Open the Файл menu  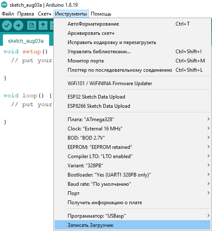point(8,14)
